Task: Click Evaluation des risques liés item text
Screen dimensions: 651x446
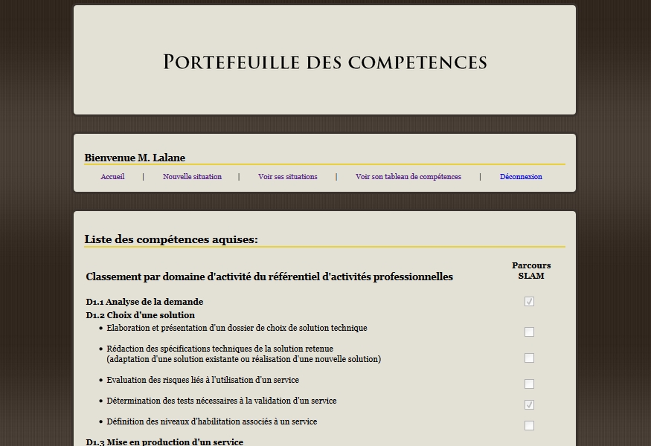Action: pos(202,380)
